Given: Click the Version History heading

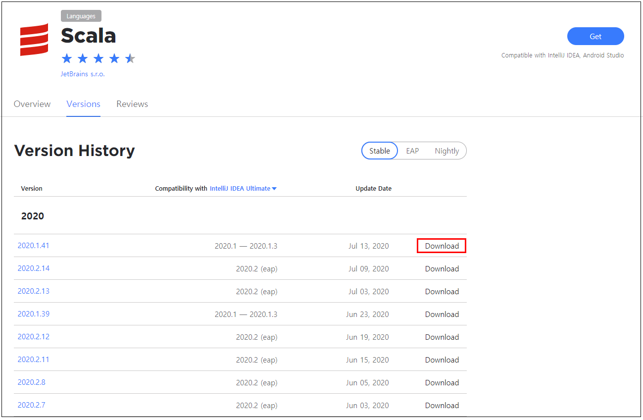Looking at the screenshot, I should pyautogui.click(x=74, y=151).
